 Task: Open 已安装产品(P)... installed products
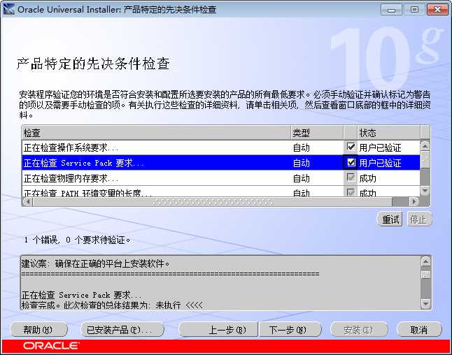[122, 329]
